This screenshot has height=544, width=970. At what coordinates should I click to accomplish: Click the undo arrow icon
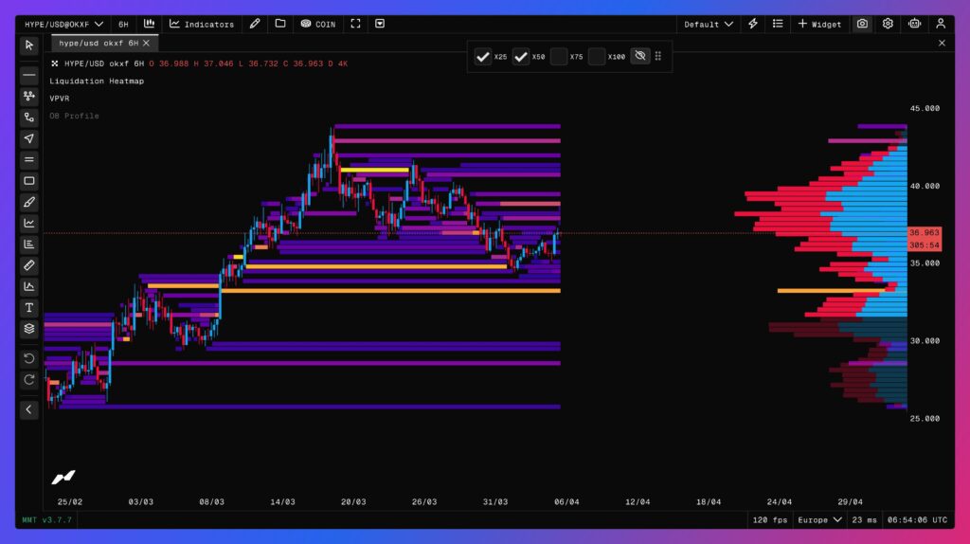tap(29, 358)
